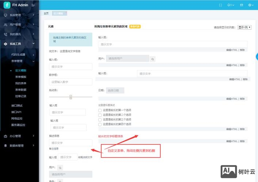Switch to the 主页 tab
Viewport: 258px width, 182px height.
[x=46, y=13]
